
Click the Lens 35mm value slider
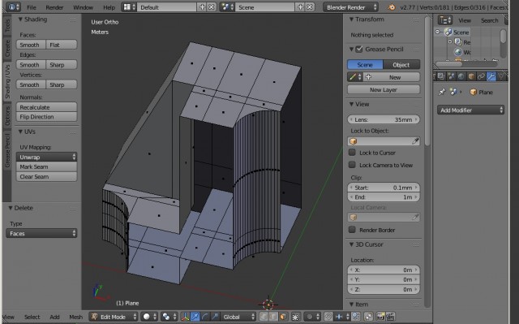[x=384, y=119]
